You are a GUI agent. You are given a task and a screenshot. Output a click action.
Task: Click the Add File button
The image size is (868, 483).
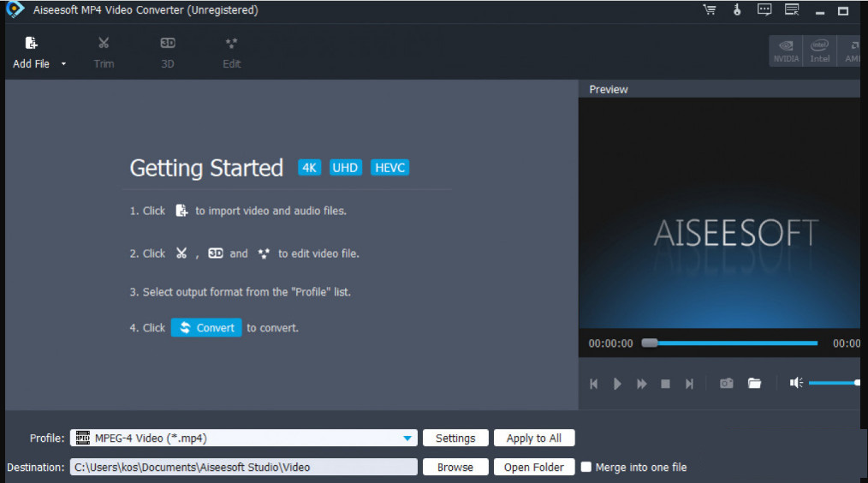click(31, 52)
